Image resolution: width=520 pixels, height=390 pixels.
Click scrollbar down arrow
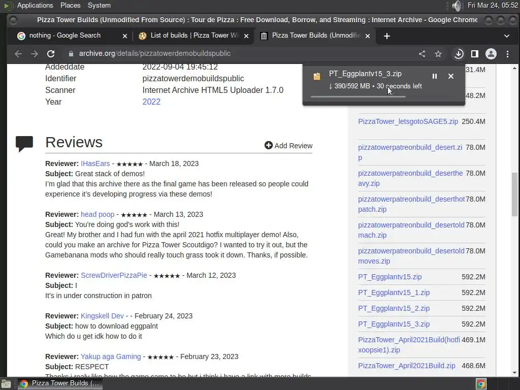pos(514,373)
